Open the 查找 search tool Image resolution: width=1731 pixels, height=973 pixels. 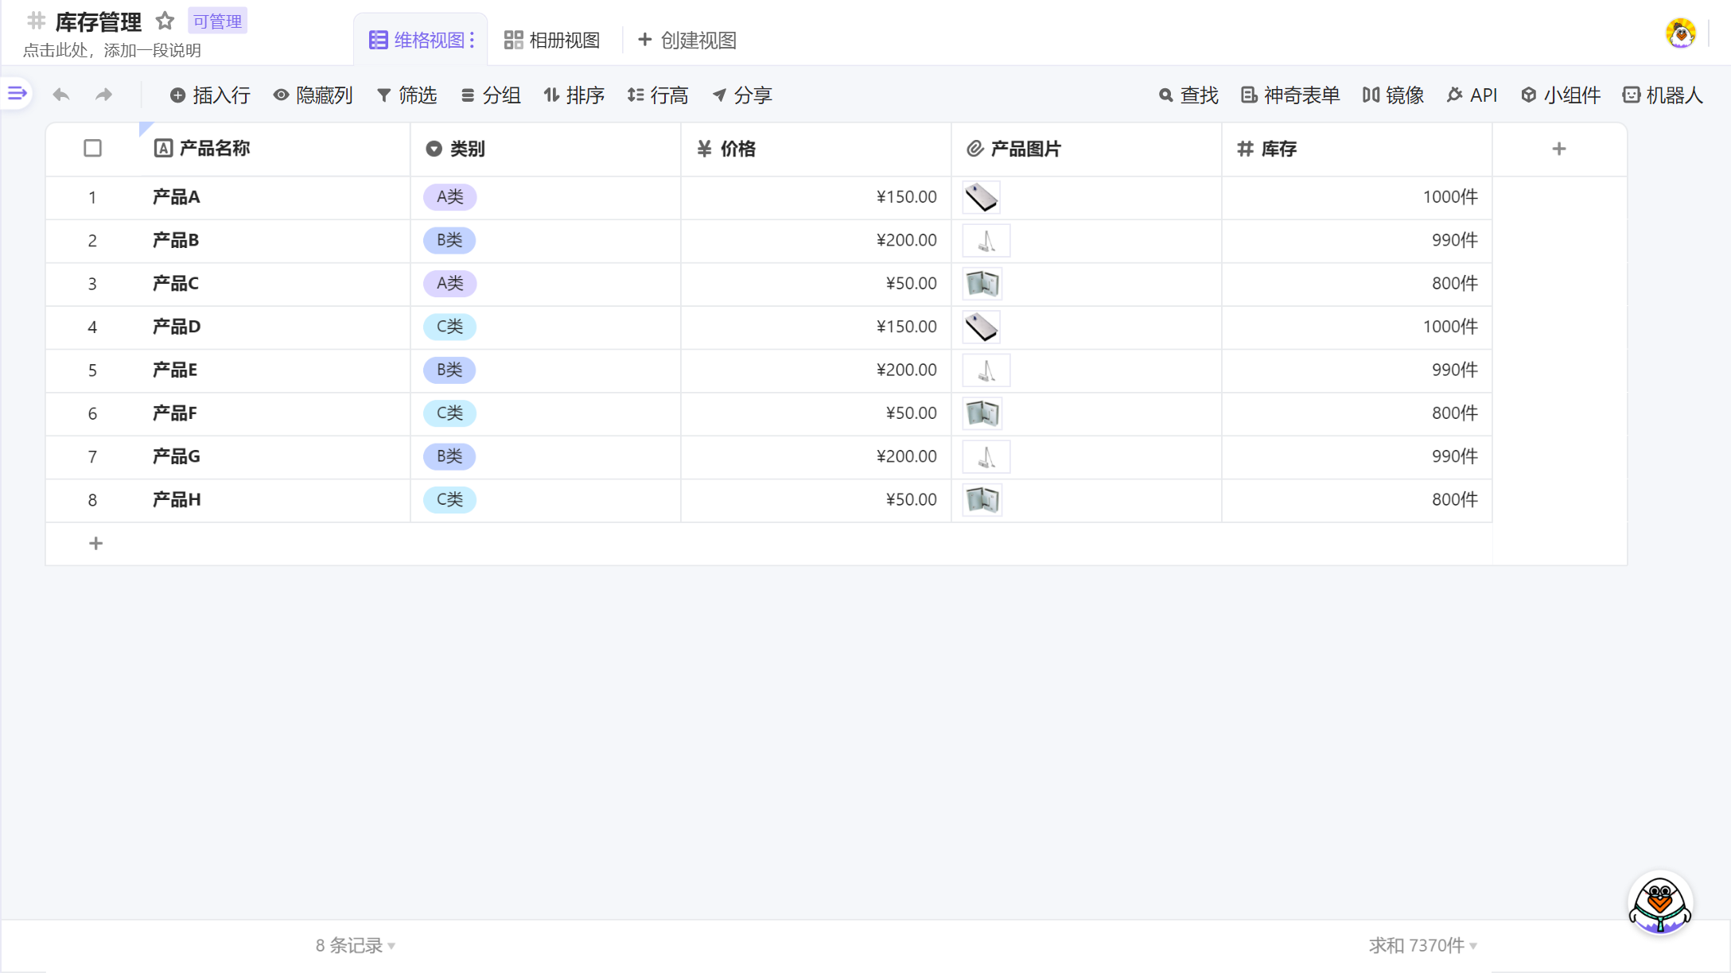[x=1188, y=95]
